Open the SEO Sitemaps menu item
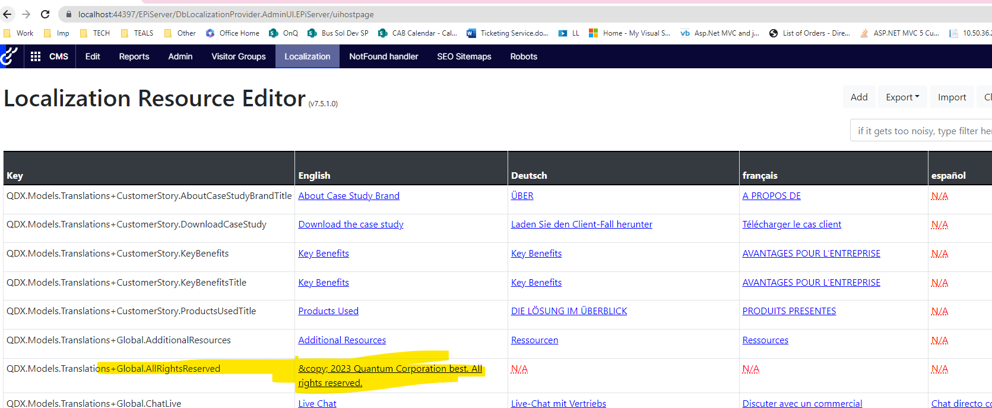The width and height of the screenshot is (992, 408). pos(464,56)
